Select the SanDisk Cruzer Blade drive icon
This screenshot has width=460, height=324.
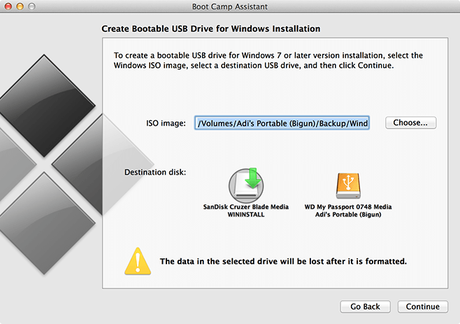tap(246, 186)
